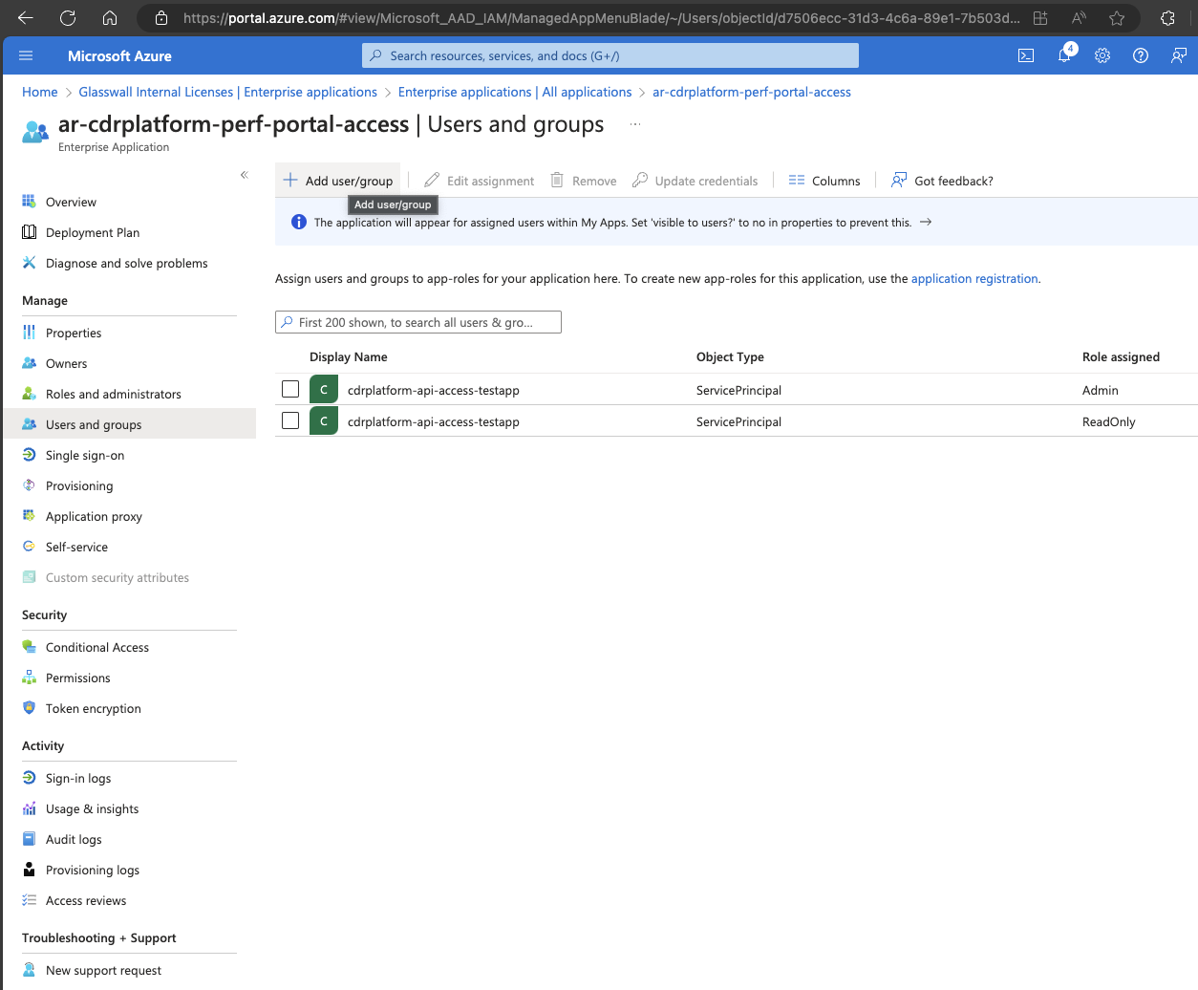Open Sign-in logs under Activity

point(78,778)
